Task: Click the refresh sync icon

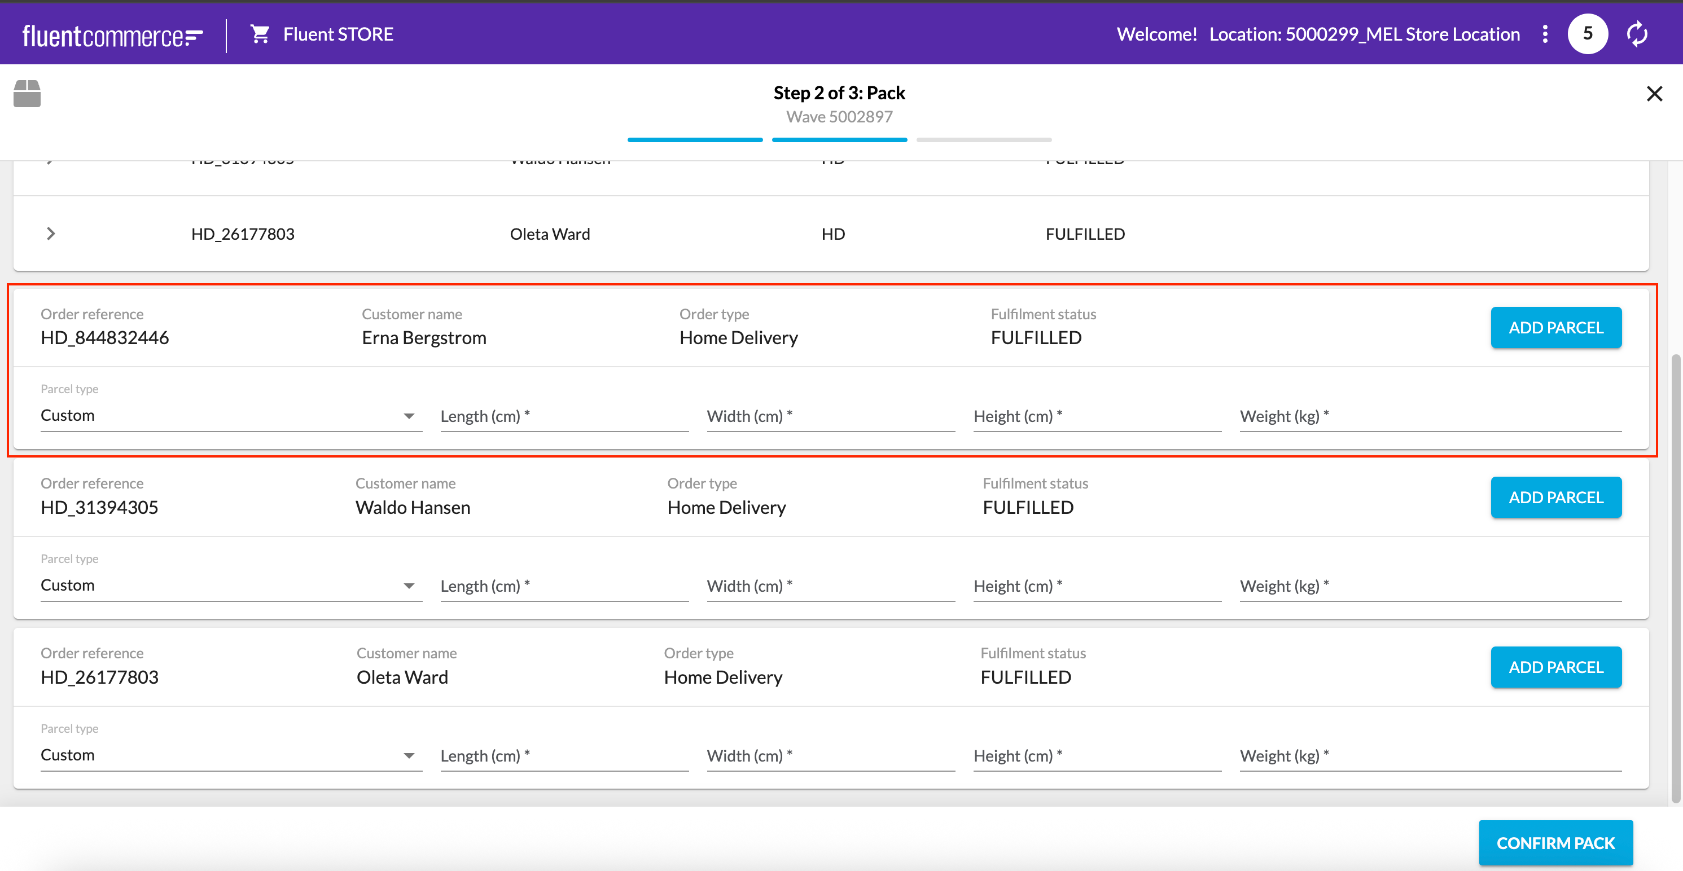Action: click(x=1637, y=34)
